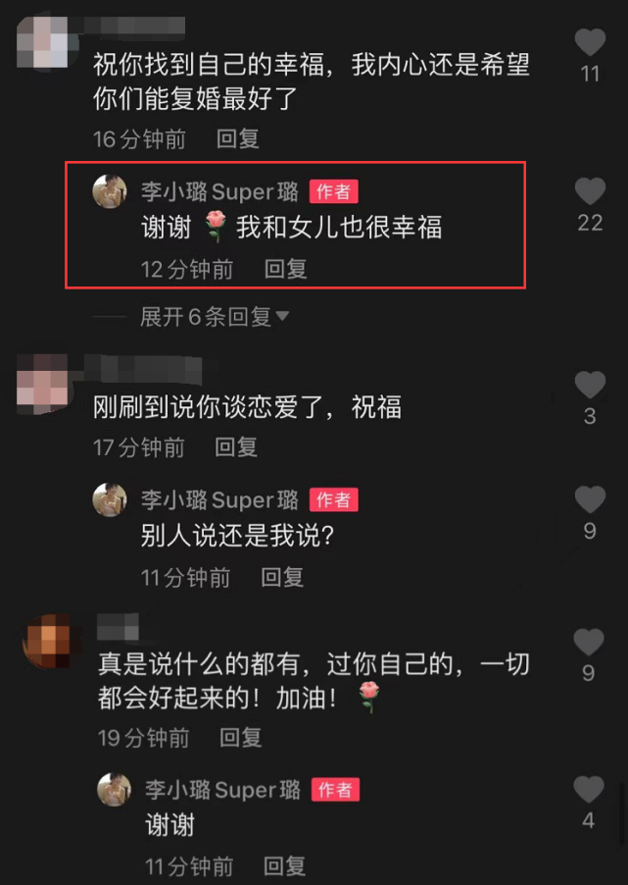Image resolution: width=628 pixels, height=885 pixels.
Task: Tap the heart showing 3 likes
Action: tap(590, 385)
